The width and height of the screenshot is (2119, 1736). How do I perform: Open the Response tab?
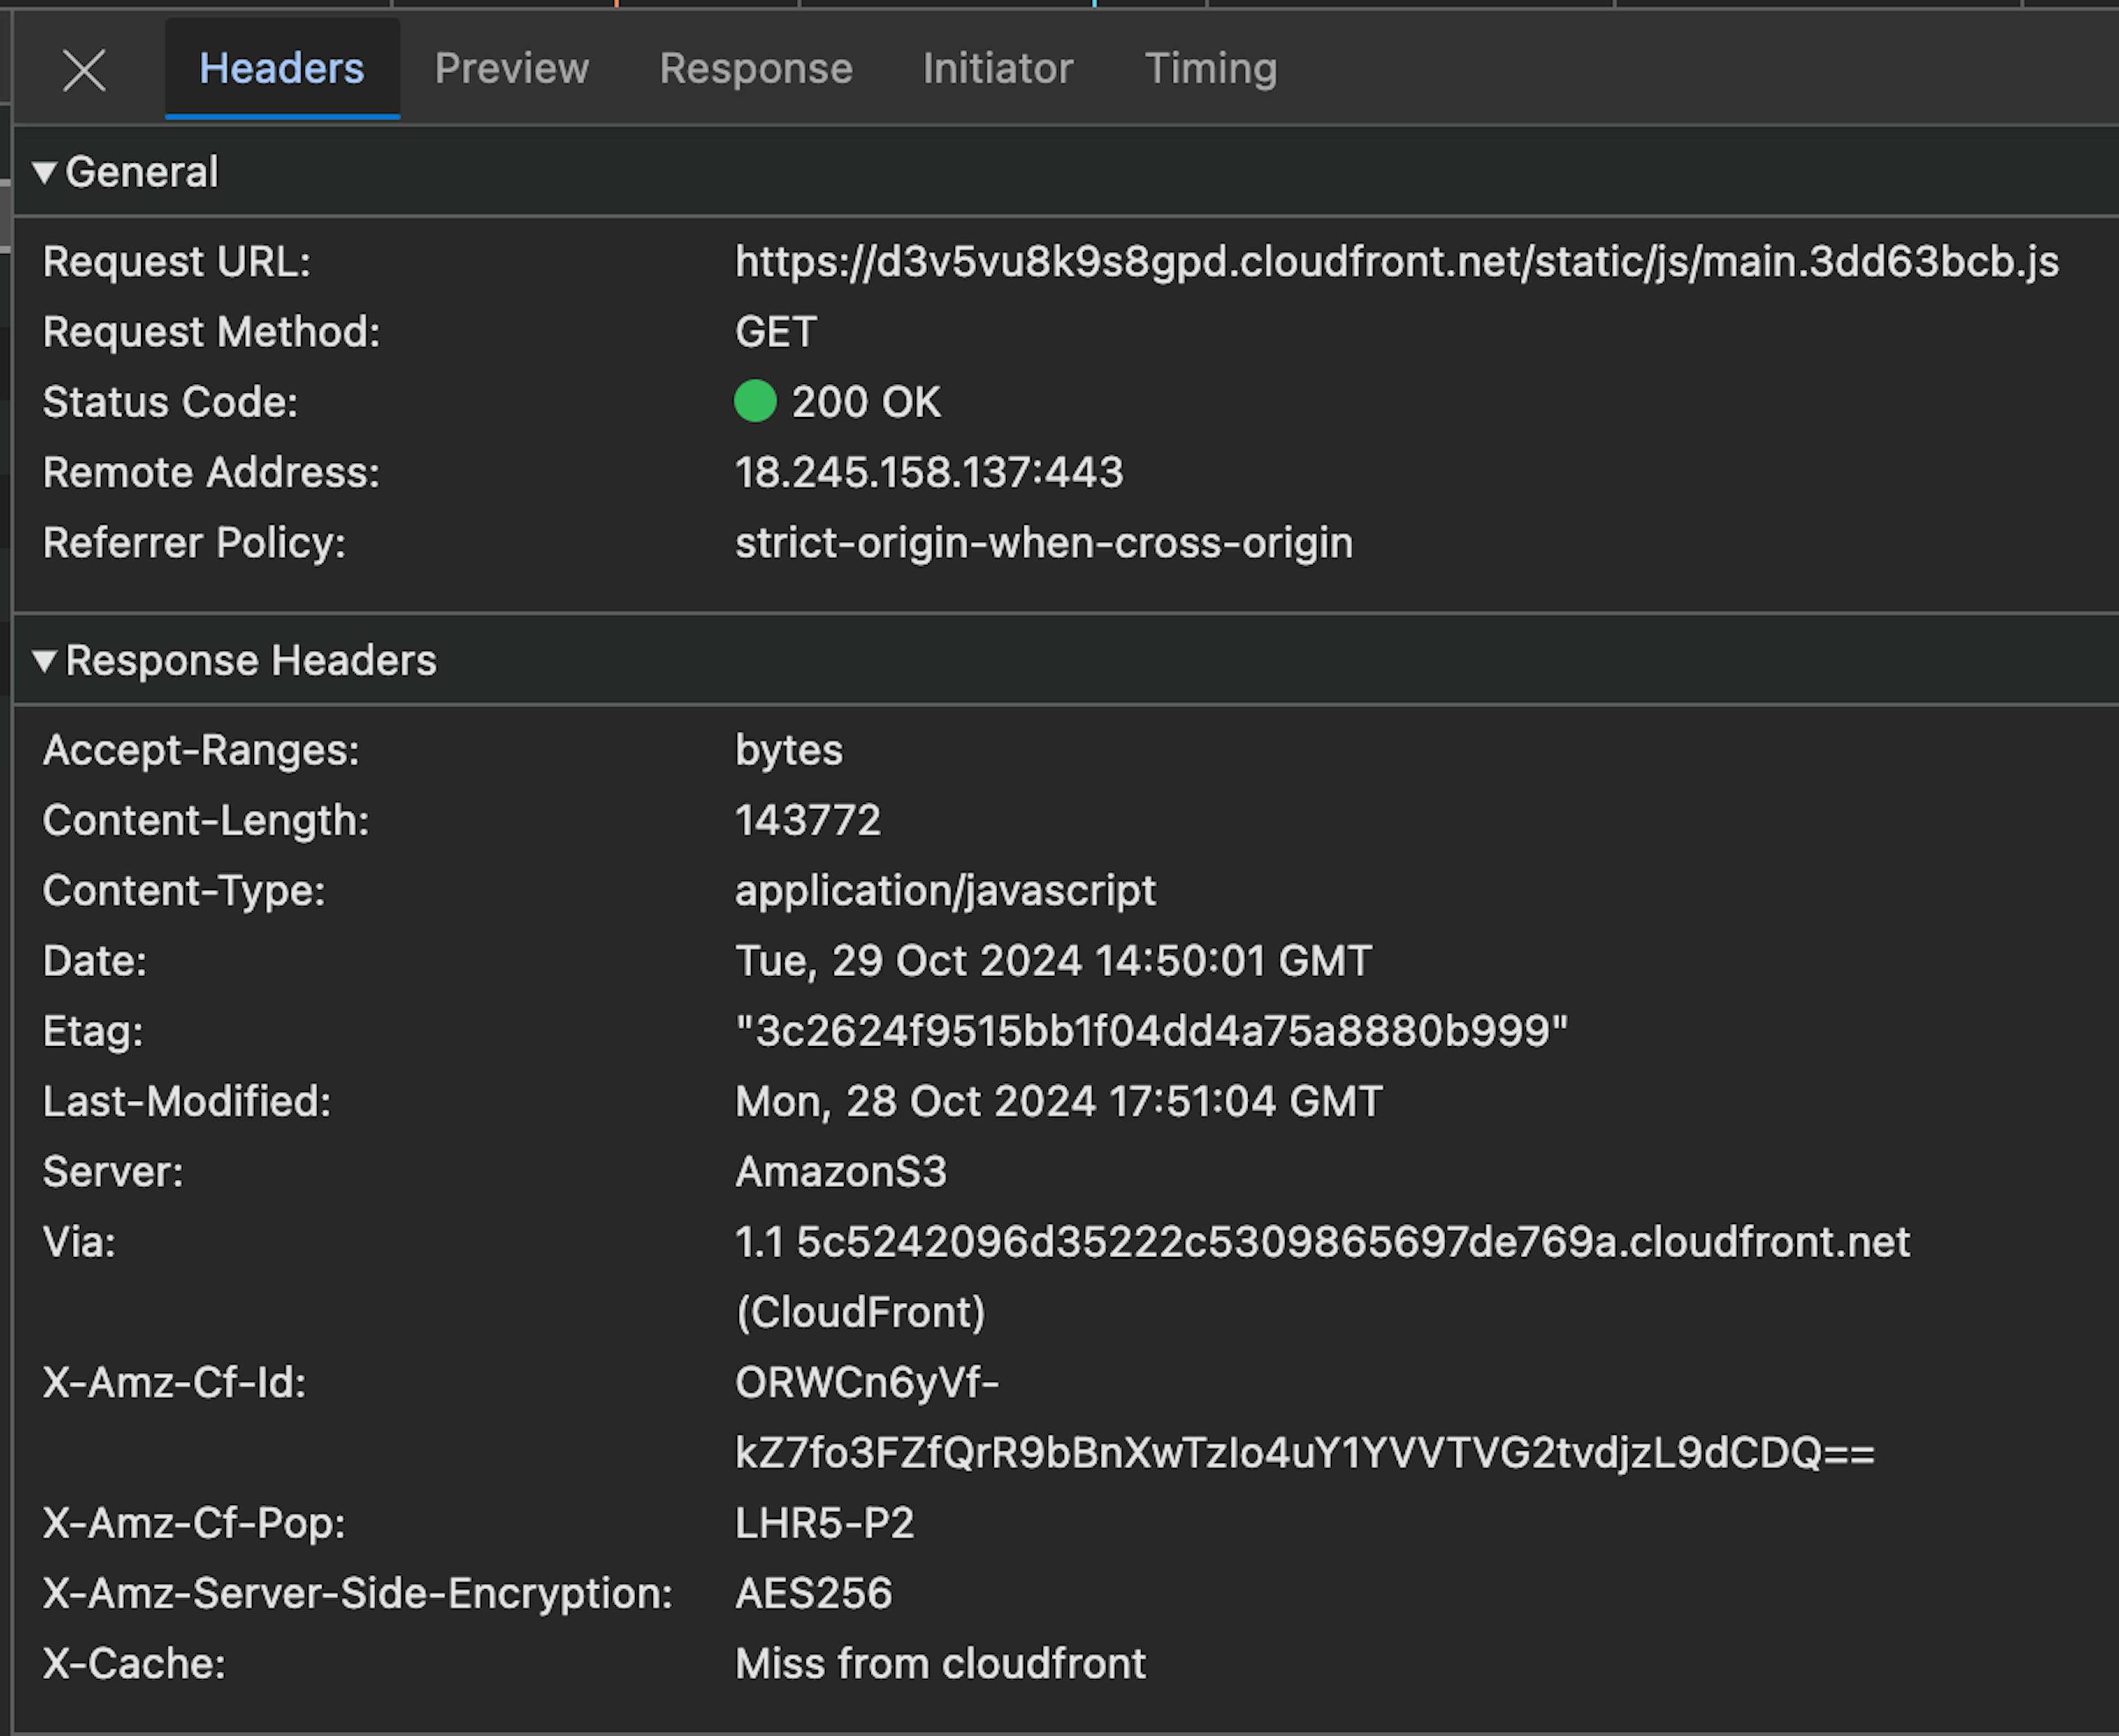pyautogui.click(x=756, y=68)
